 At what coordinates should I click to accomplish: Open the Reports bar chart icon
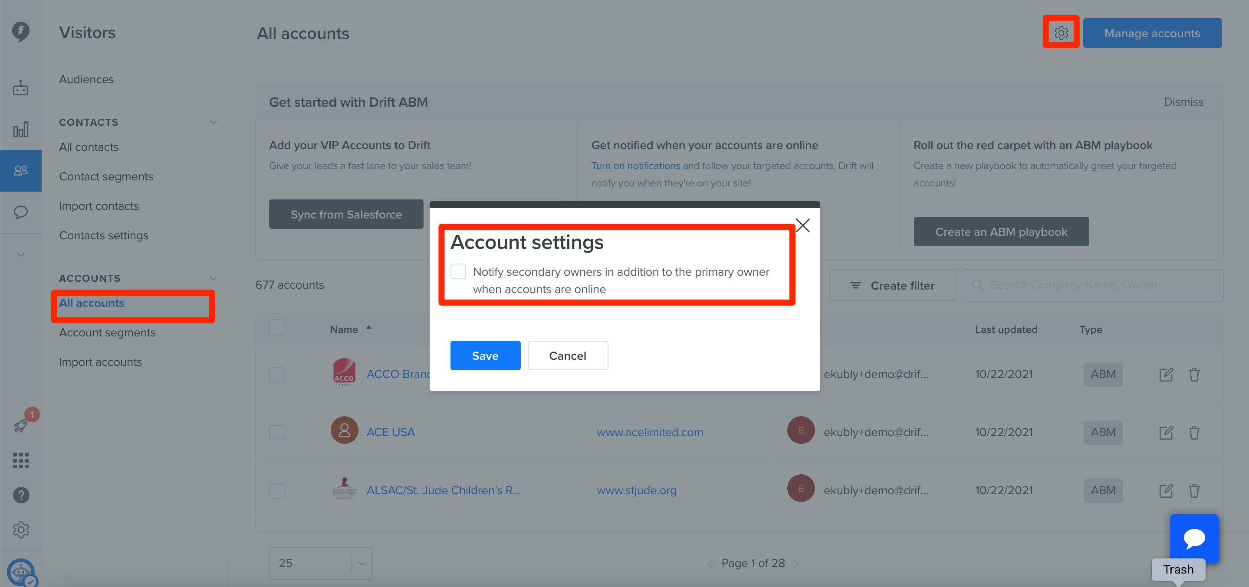20,129
